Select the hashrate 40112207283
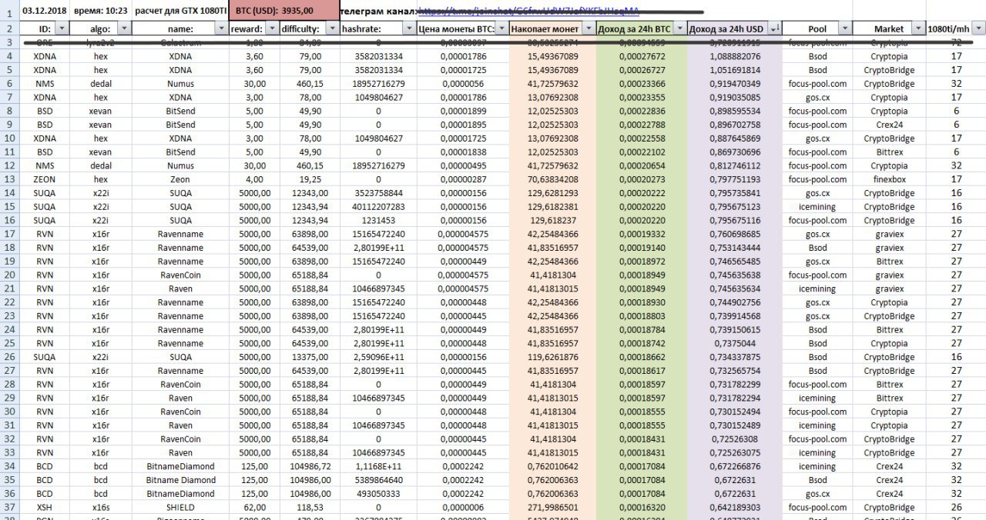This screenshot has height=520, width=986. tap(377, 207)
